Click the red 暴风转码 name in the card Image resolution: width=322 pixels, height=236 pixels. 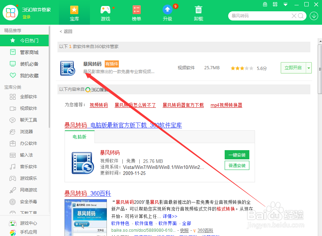click(x=110, y=153)
